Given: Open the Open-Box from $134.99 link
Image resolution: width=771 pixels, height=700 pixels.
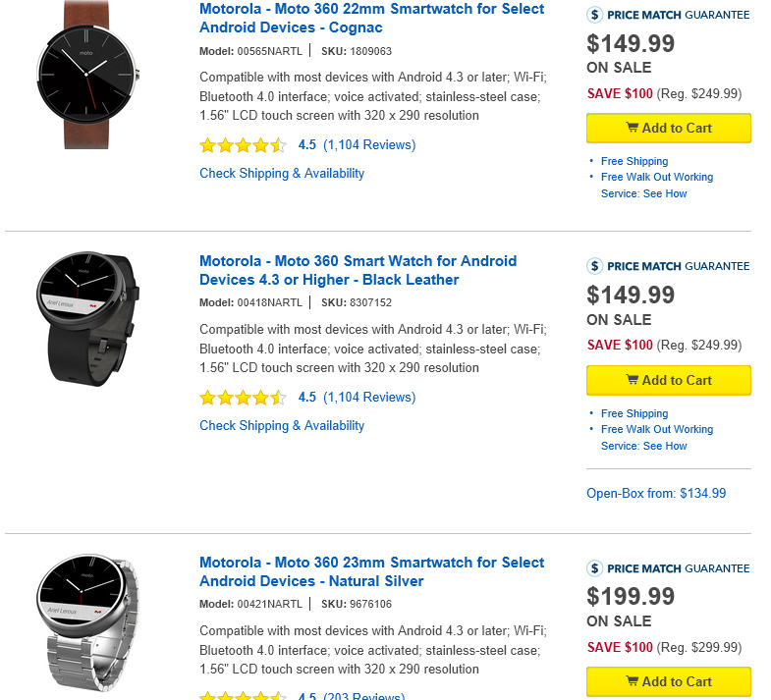Looking at the screenshot, I should pyautogui.click(x=656, y=493).
